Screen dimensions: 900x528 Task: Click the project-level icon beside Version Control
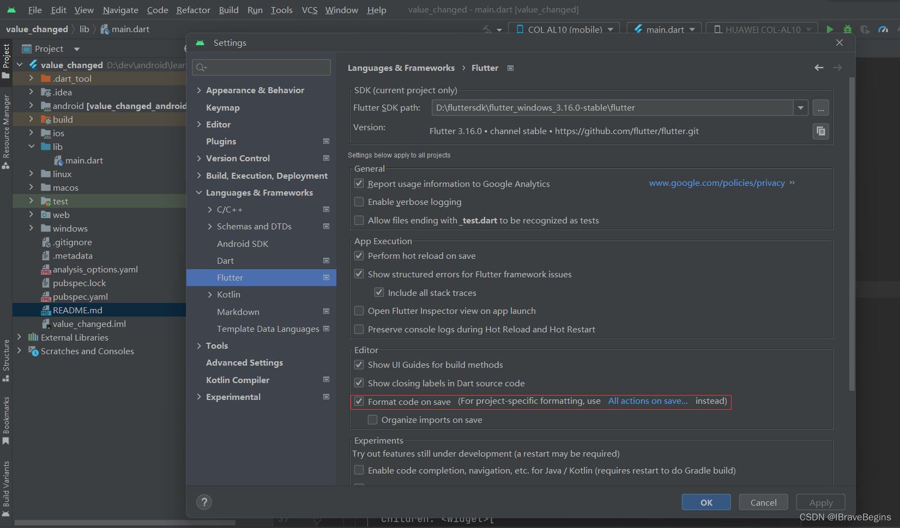coord(326,158)
